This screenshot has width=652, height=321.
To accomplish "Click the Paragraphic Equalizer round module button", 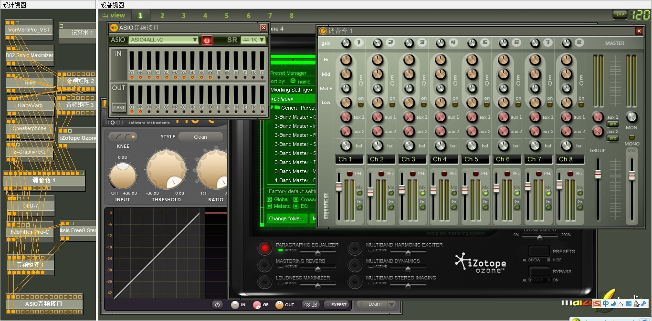I will [264, 248].
